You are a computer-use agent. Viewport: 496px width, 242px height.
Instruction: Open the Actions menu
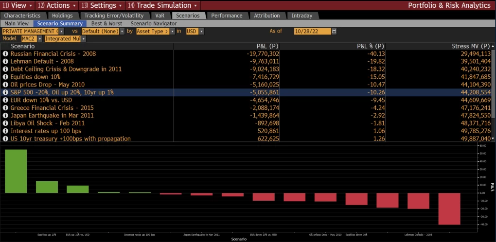click(74, 5)
